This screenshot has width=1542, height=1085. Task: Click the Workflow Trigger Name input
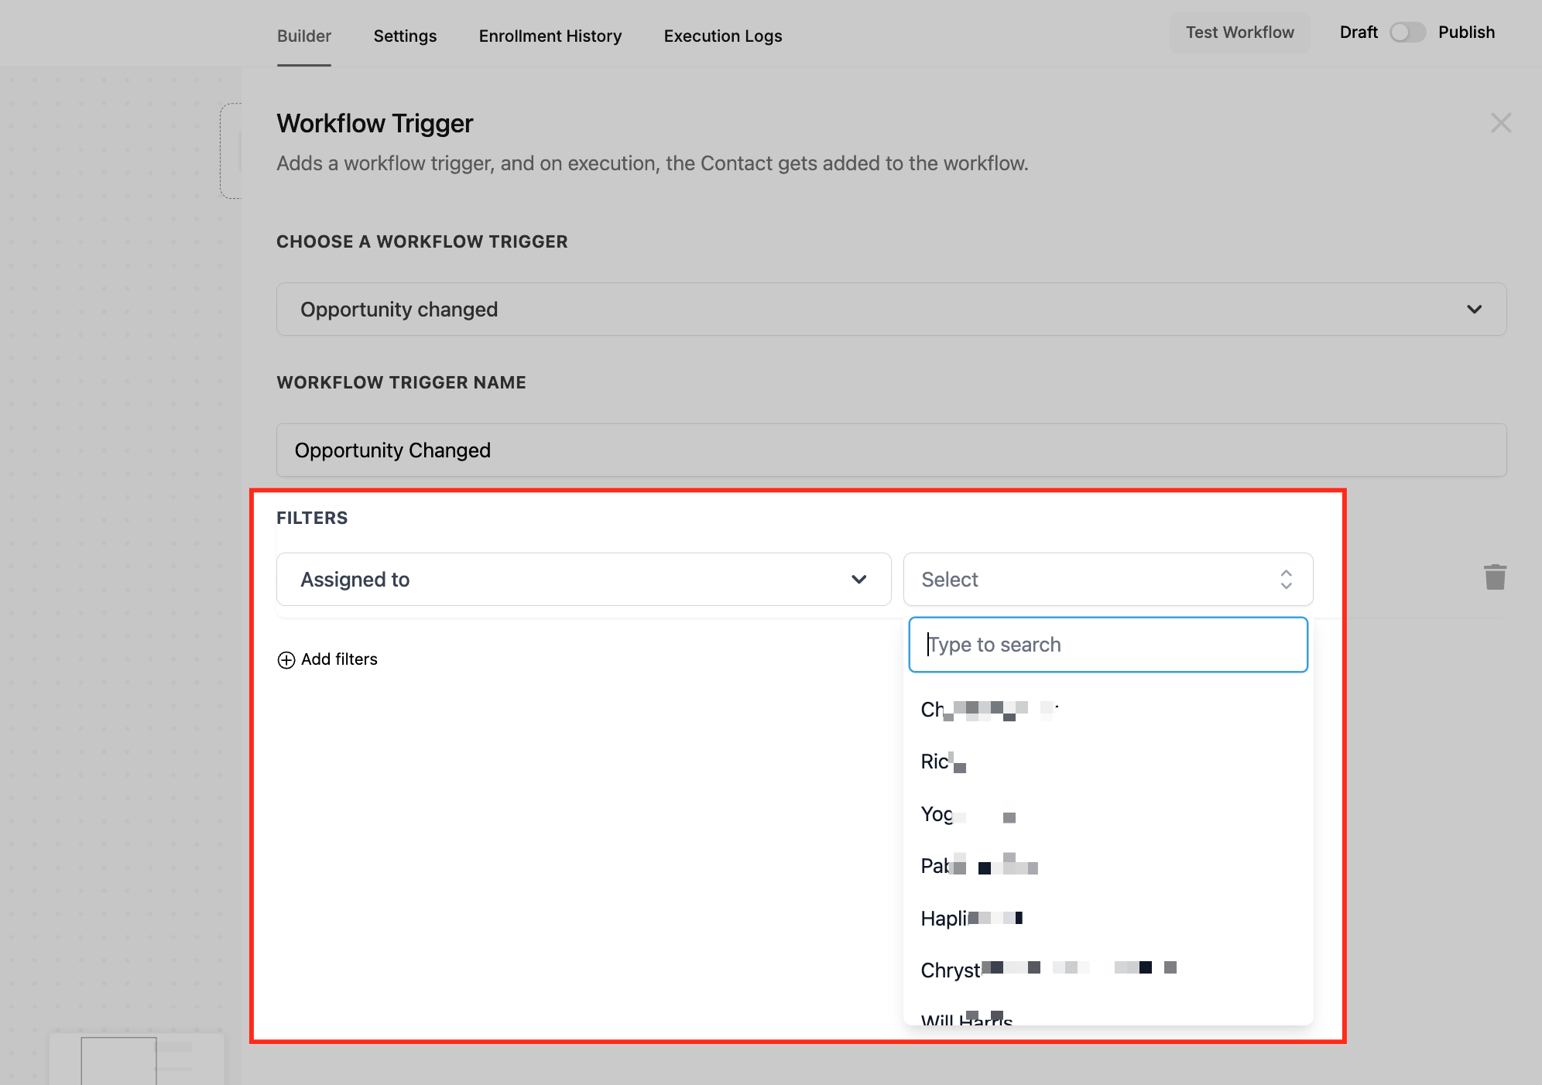pos(891,450)
